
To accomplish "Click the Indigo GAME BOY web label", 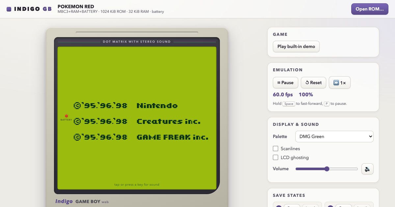I will pyautogui.click(x=82, y=201).
